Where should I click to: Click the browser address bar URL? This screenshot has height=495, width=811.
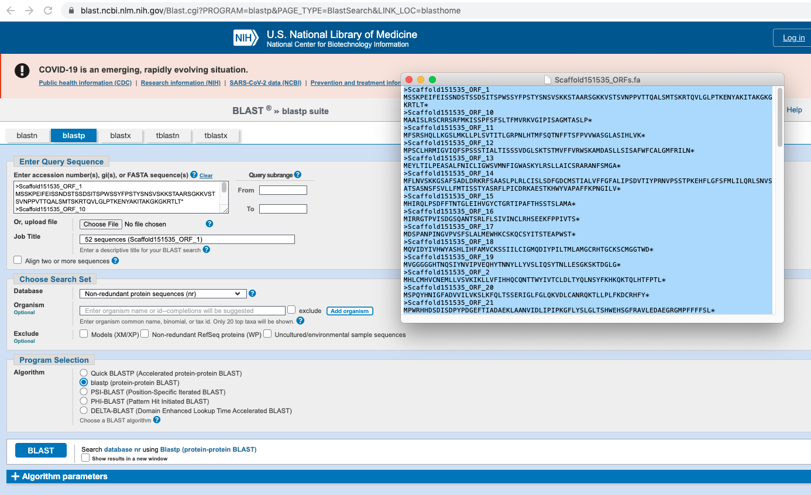pos(270,11)
